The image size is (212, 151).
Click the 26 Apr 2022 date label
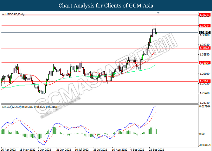pyautogui.click(x=8, y=149)
